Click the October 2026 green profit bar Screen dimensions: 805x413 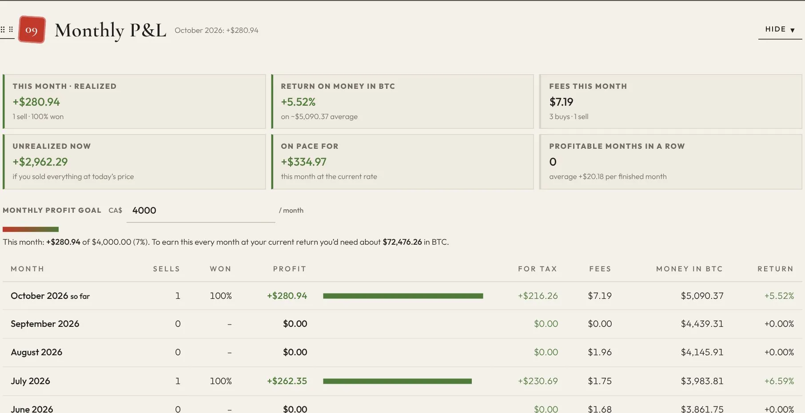click(x=403, y=296)
